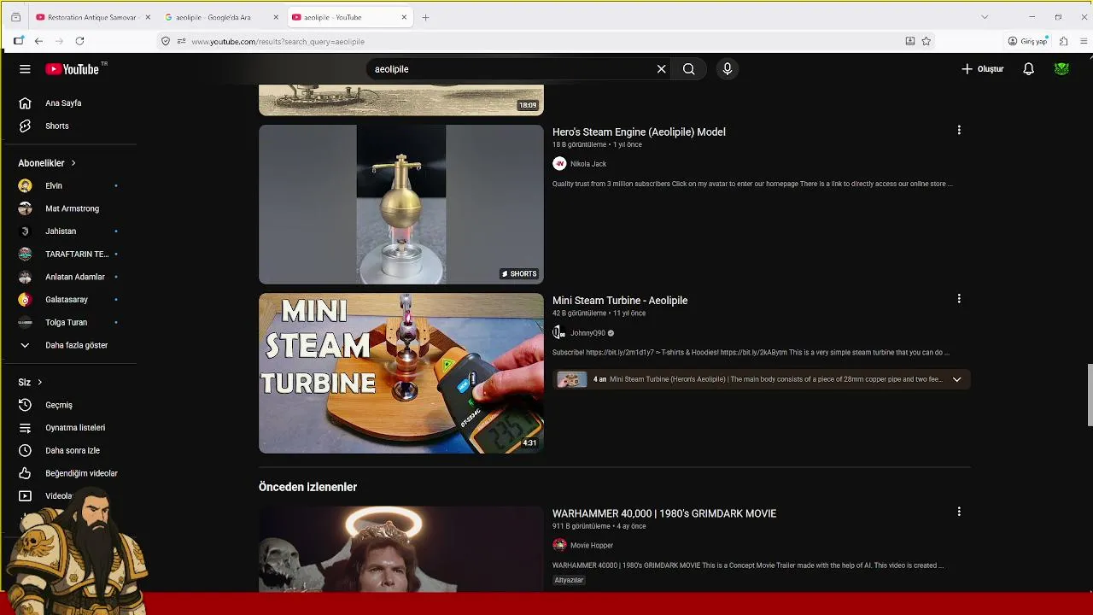This screenshot has height=615, width=1093.
Task: Click the Hero's Steam Engine Shorts thumbnail
Action: coord(401,204)
